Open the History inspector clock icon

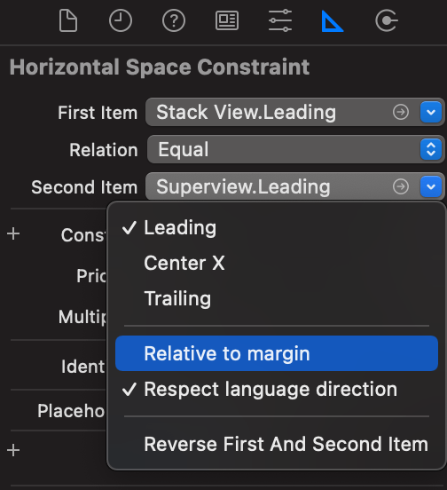pos(121,21)
